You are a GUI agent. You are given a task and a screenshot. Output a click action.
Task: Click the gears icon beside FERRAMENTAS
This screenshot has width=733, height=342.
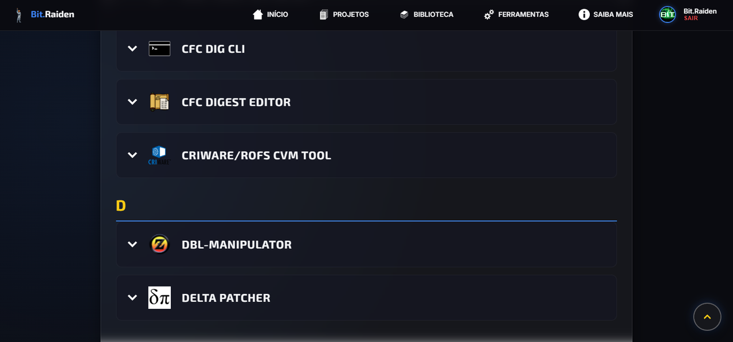click(489, 14)
